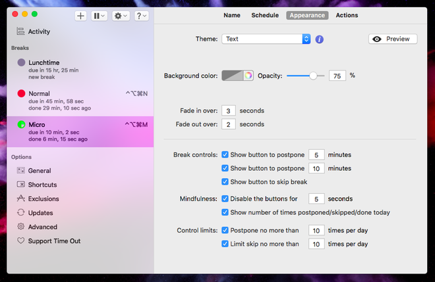Open the Exclusions icon in sidebar
This screenshot has height=282, width=435.
click(21, 199)
